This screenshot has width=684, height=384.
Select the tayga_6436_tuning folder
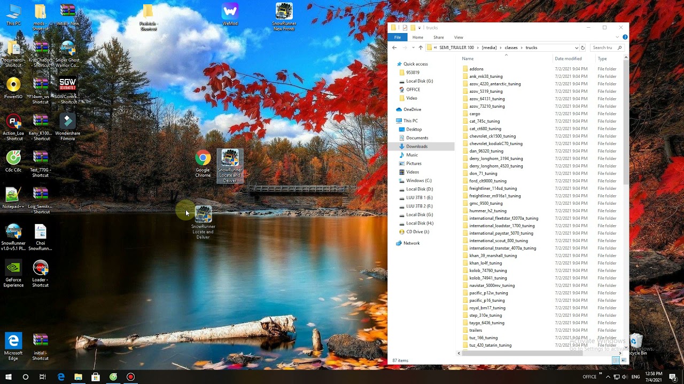click(x=486, y=323)
